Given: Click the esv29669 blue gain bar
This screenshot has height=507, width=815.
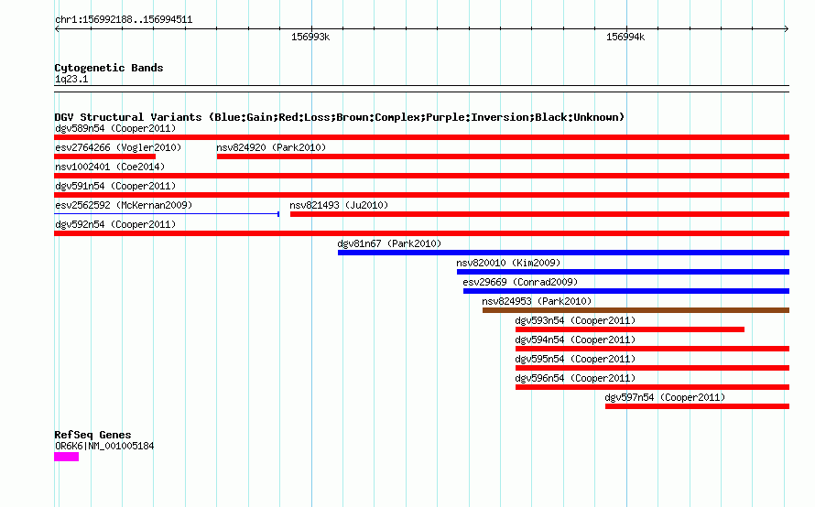Looking at the screenshot, I should pos(626,291).
